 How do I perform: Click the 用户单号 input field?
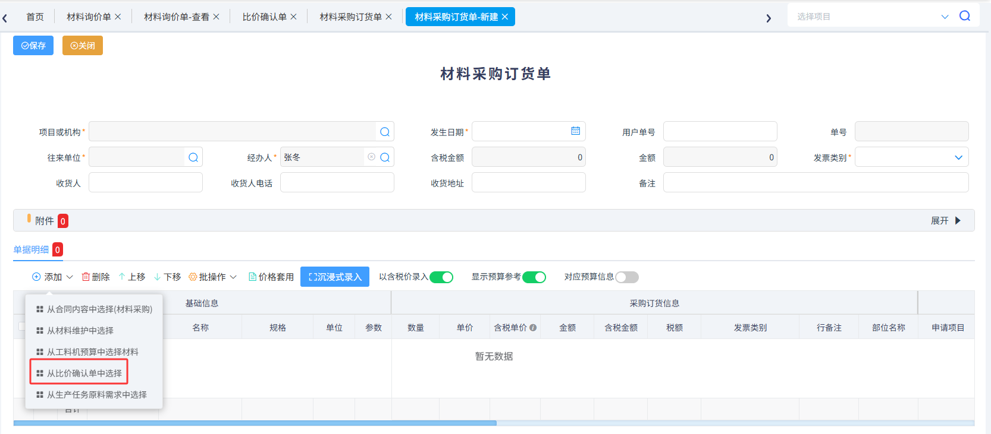tap(720, 131)
